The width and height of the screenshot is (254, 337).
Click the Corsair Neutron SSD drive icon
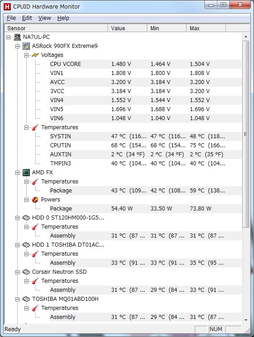click(x=26, y=271)
